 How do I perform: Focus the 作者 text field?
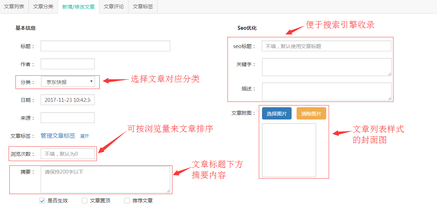(68, 64)
